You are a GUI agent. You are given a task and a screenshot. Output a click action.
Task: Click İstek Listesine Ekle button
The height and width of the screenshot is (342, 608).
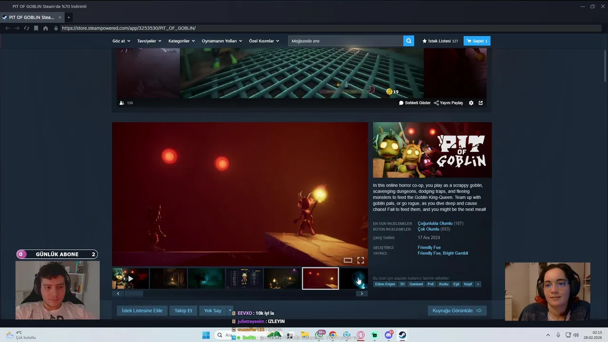coord(142,311)
